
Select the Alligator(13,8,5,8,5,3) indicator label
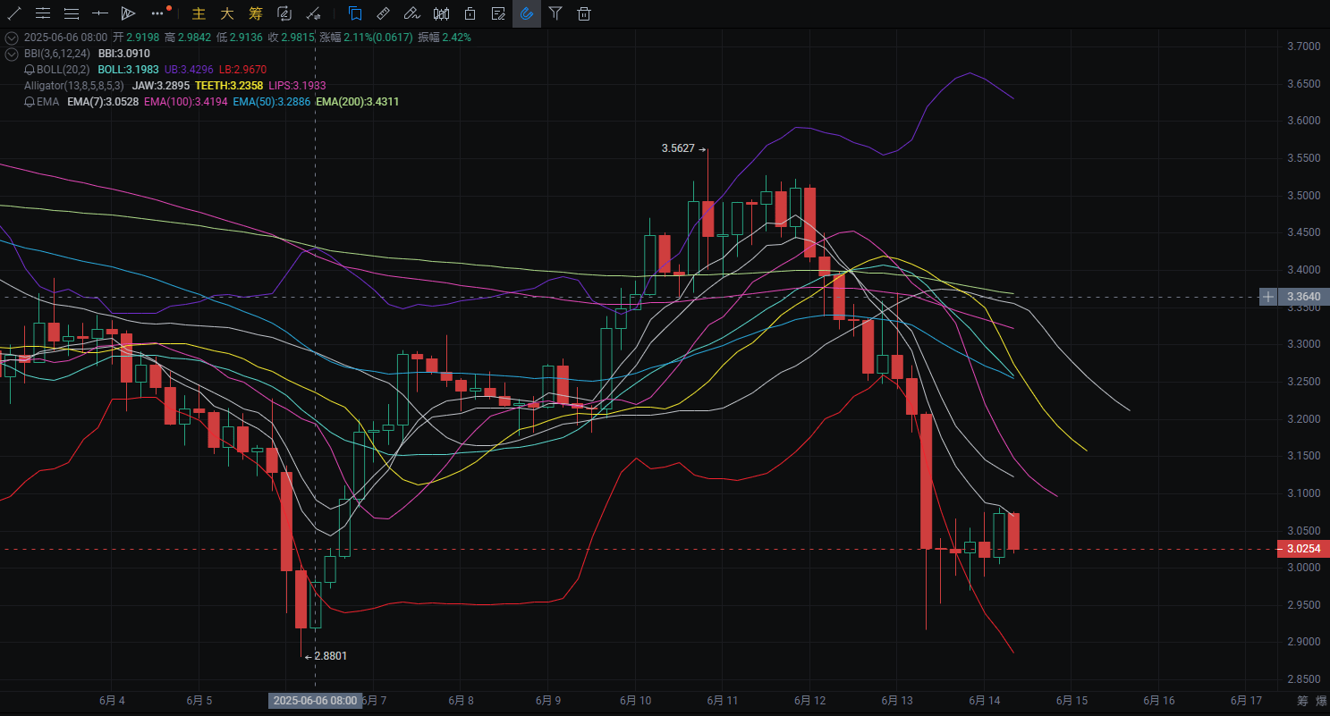pos(74,86)
